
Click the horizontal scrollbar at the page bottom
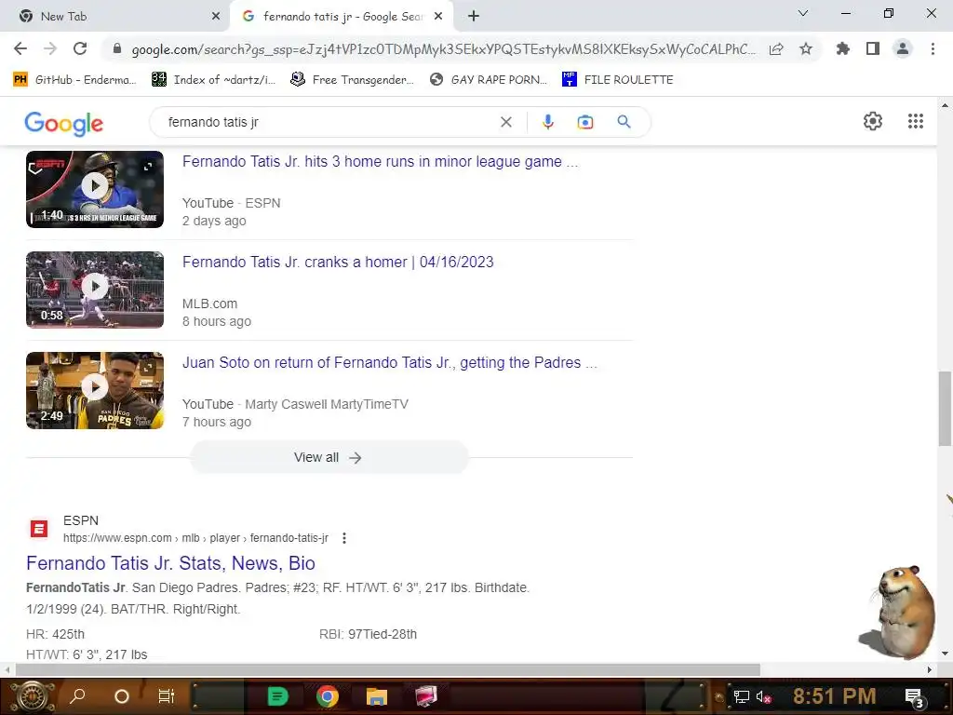(388, 669)
